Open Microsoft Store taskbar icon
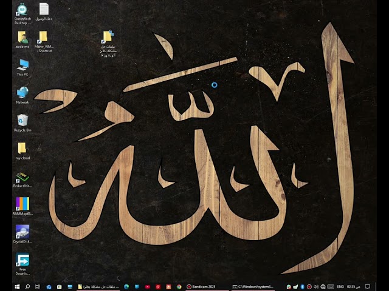 point(60,287)
